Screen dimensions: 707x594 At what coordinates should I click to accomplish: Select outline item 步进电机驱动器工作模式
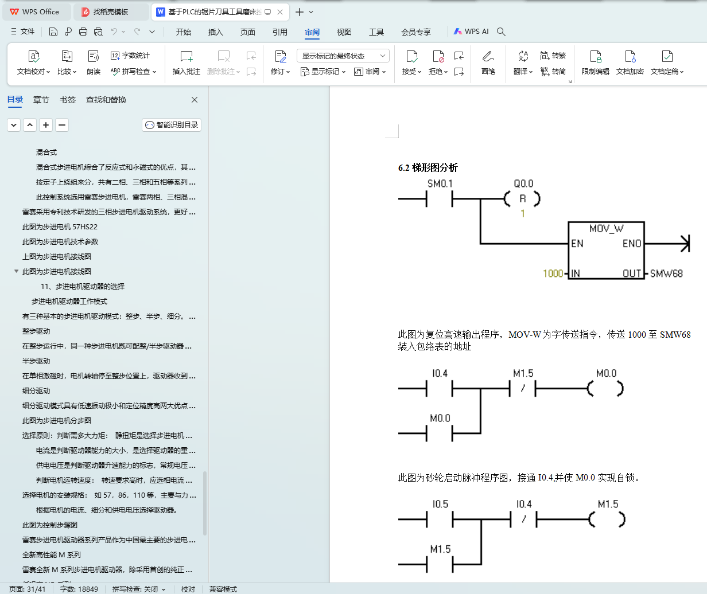(x=69, y=302)
